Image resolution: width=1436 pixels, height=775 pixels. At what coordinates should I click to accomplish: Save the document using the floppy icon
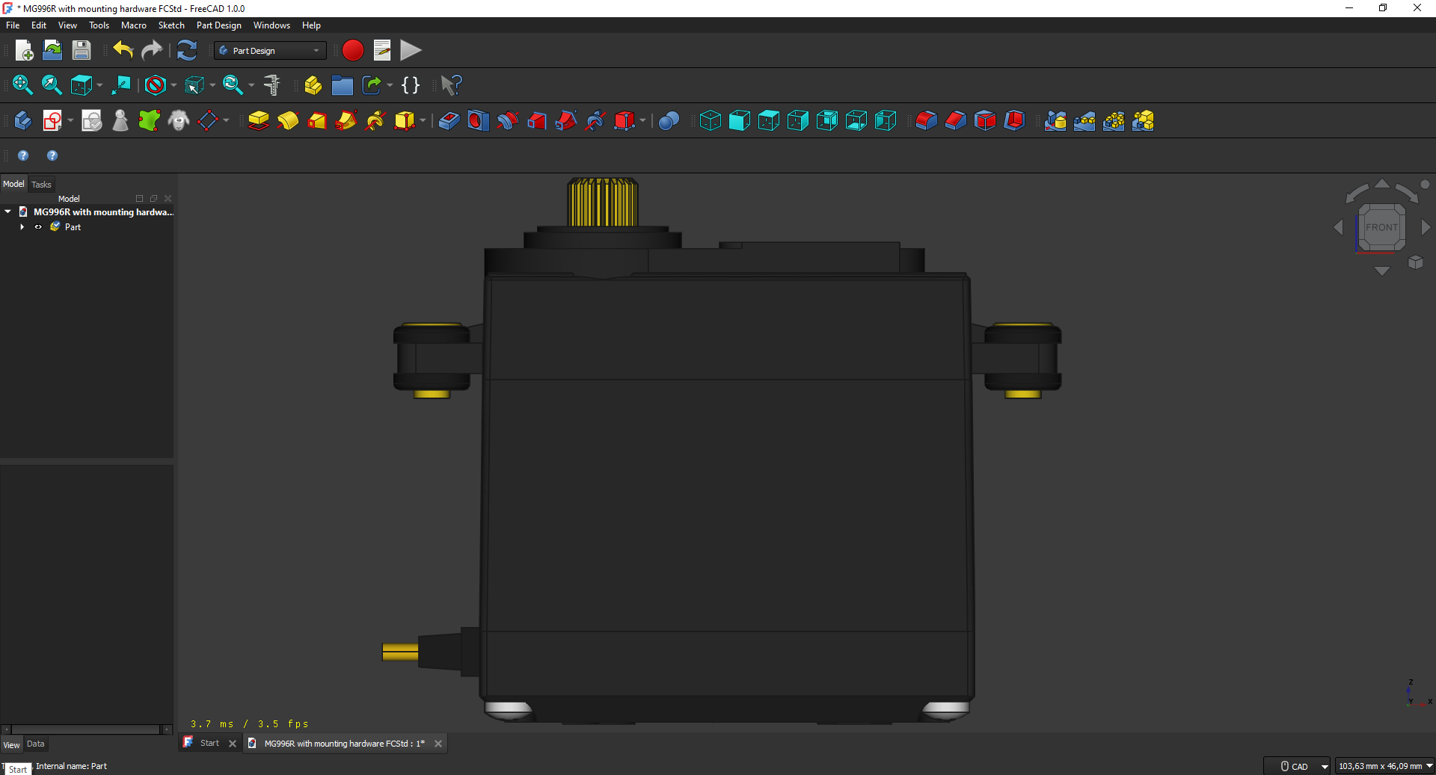pos(81,50)
